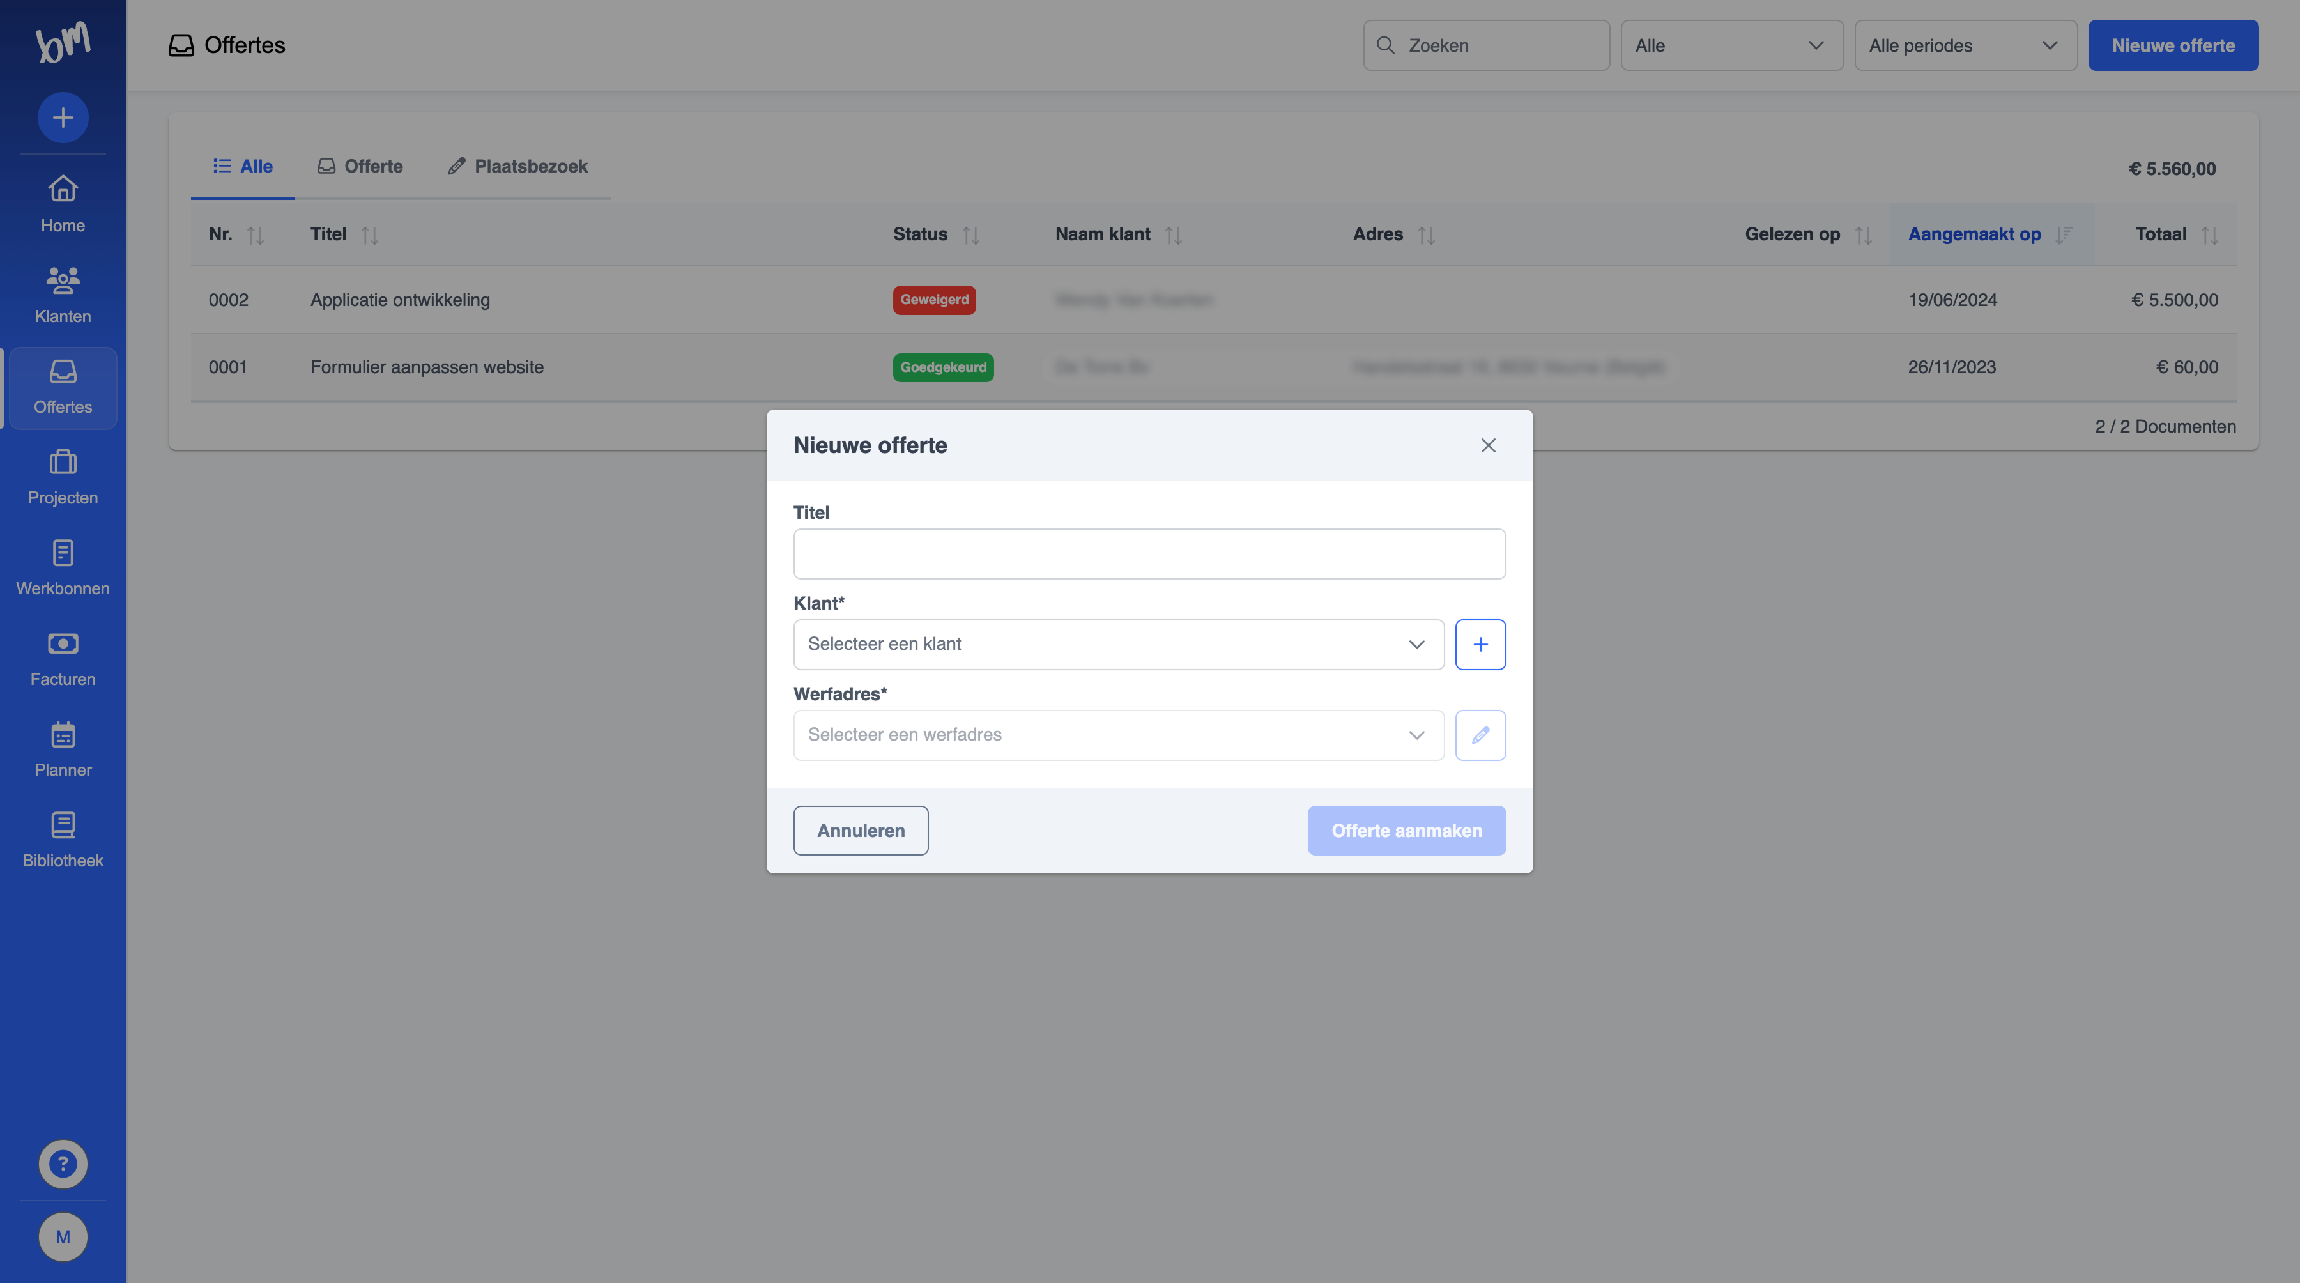The width and height of the screenshot is (2300, 1283).
Task: Open the Werkbonnen section
Action: (x=63, y=567)
